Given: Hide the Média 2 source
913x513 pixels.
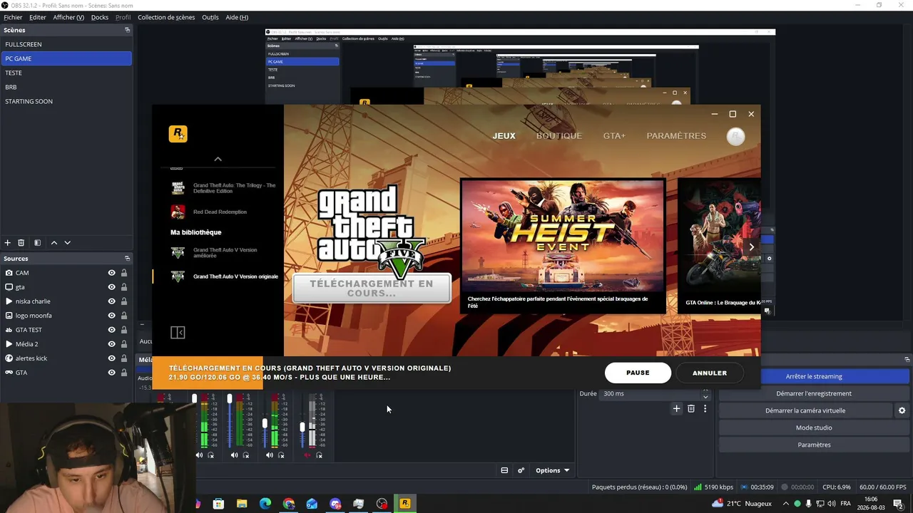Looking at the screenshot, I should (111, 344).
